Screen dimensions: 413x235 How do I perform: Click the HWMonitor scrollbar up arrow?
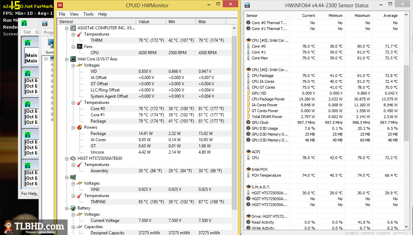click(234, 28)
